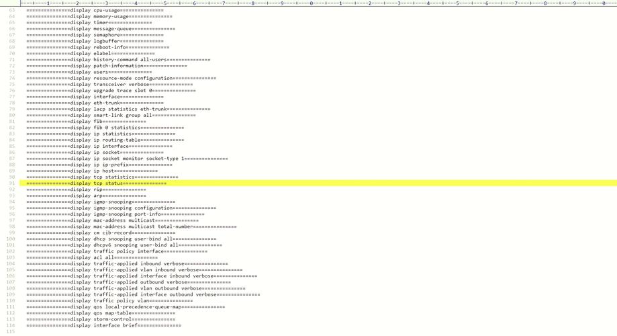This screenshot has height=336, width=617.
Task: Click the 'display timer' line
Action: tap(89, 22)
